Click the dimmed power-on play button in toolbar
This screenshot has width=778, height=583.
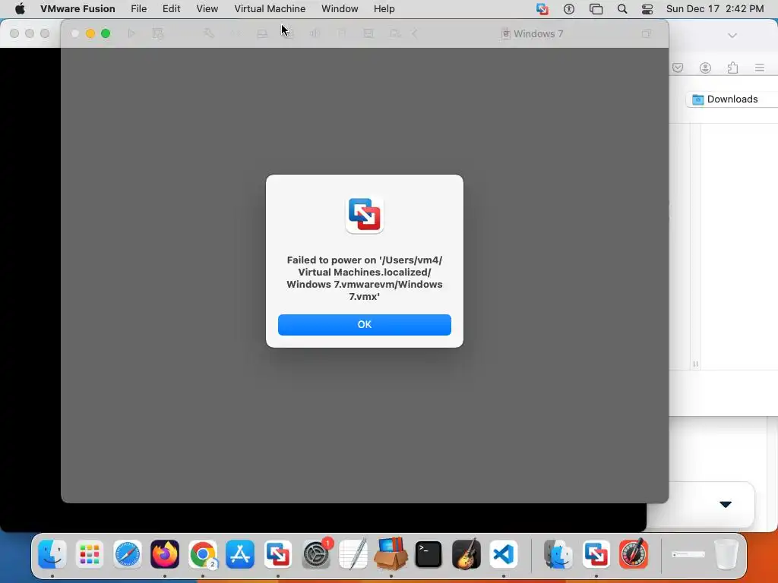(131, 33)
